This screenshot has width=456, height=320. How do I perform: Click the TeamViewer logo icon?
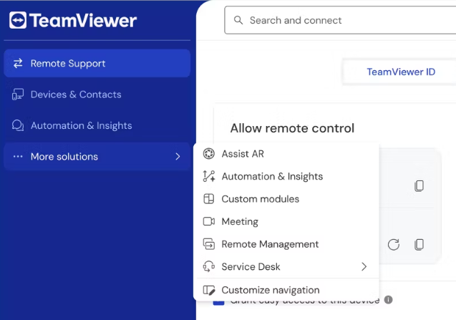18,20
